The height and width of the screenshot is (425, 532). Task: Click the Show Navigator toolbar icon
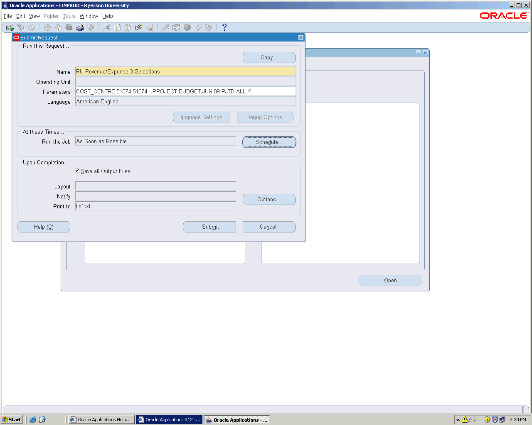31,27
